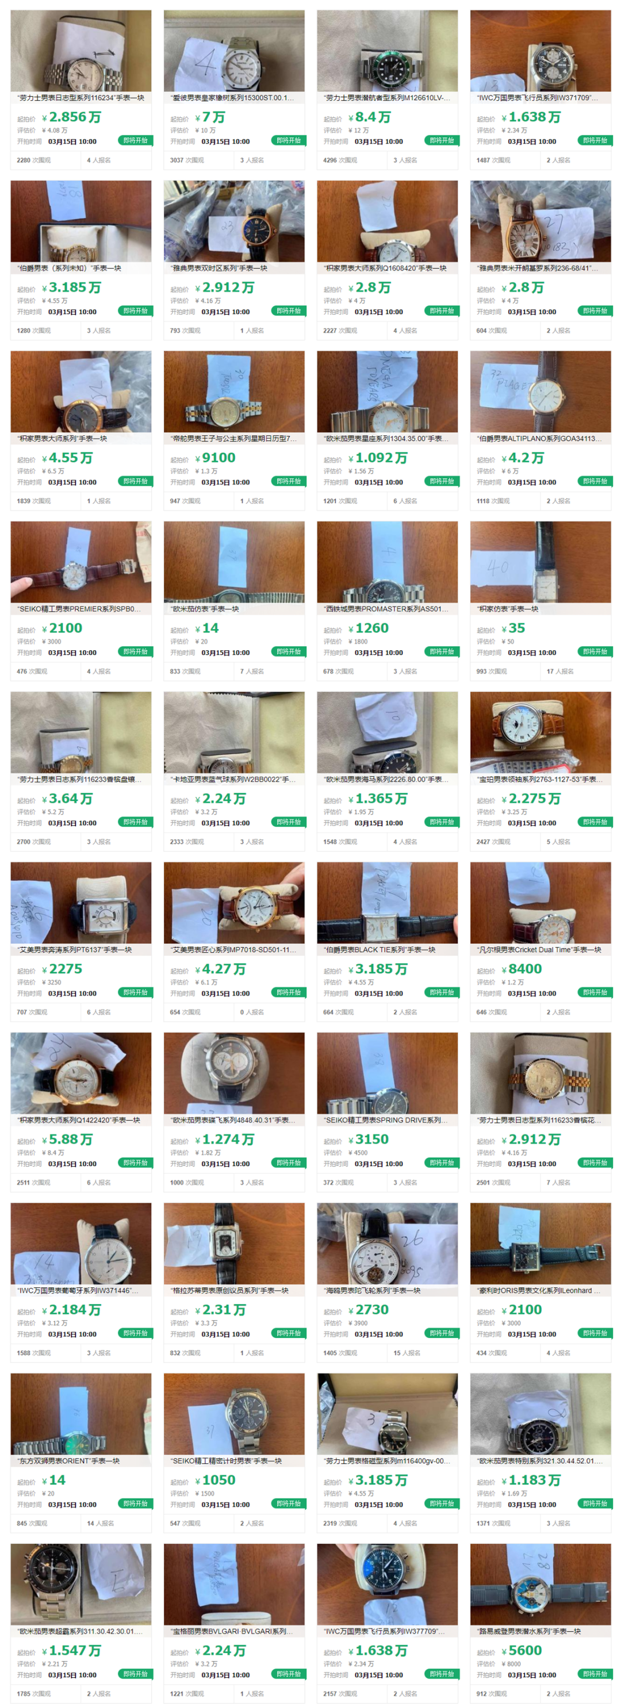Click the 伯爵男表（系列未知）listing title
Image resolution: width=621 pixels, height=1707 pixels.
coord(70,268)
